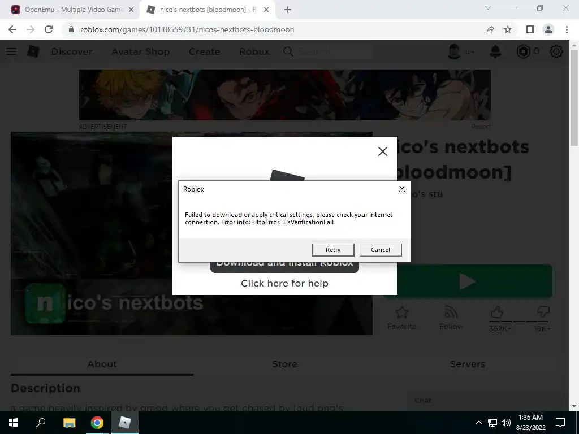Click Cancel in the Roblox error dialog

(x=381, y=250)
